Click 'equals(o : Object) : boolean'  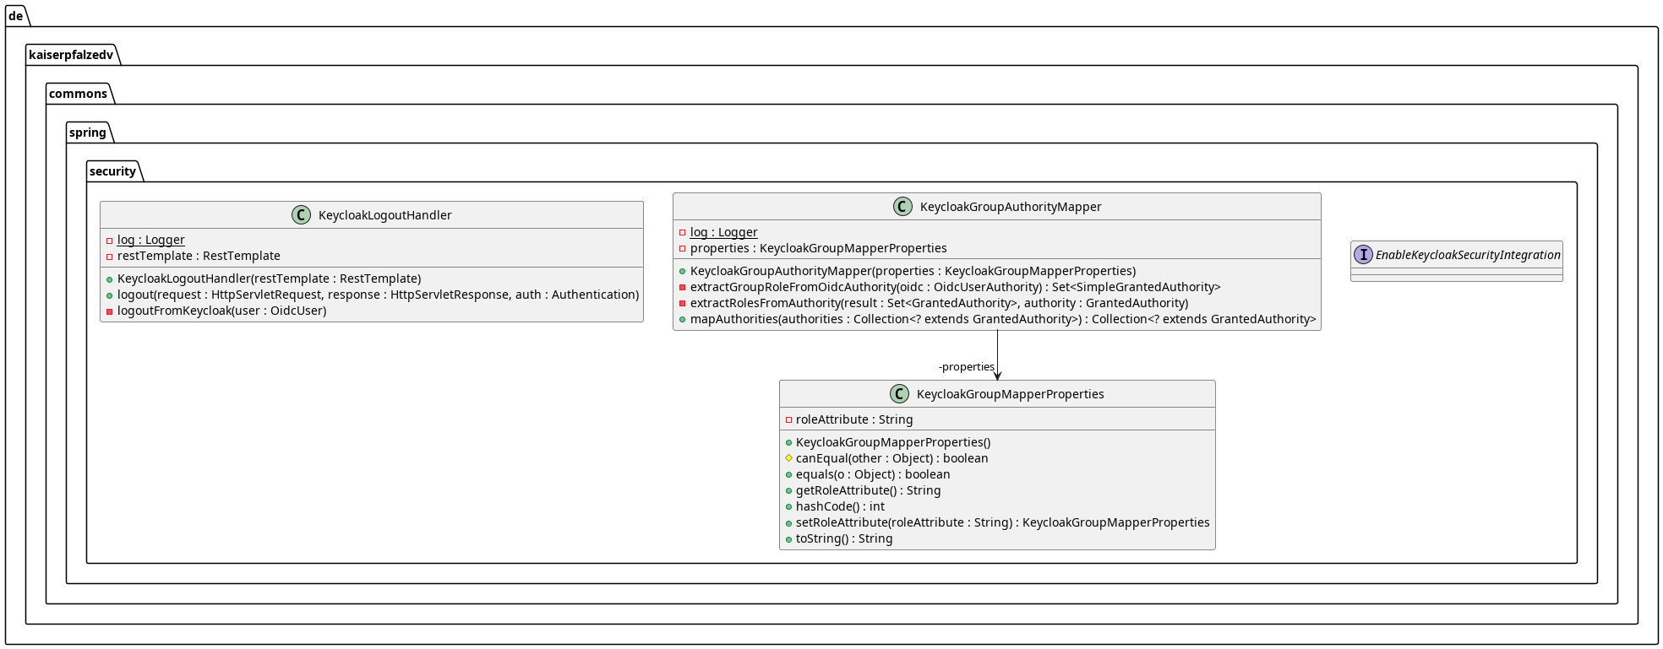point(873,475)
